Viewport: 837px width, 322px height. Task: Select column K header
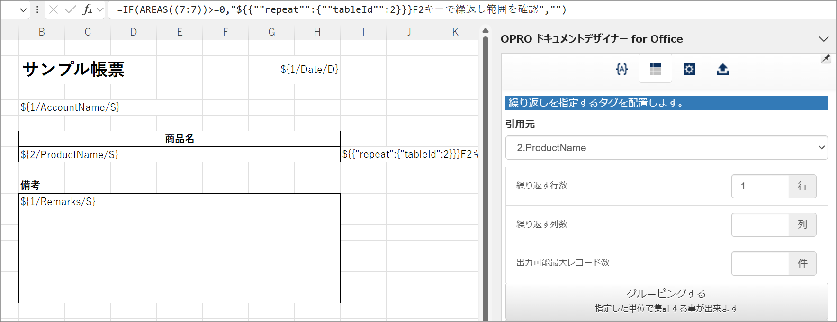455,32
